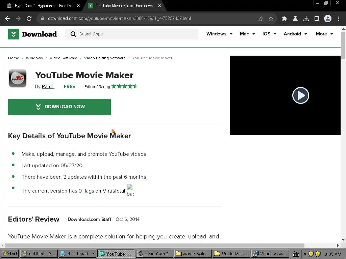346x259 pixels.
Task: Open first Movie Mak... folder taskbar button
Action: [x=192, y=254]
